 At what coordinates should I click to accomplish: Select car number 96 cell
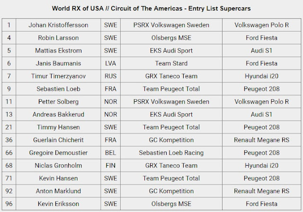[x=9, y=203]
